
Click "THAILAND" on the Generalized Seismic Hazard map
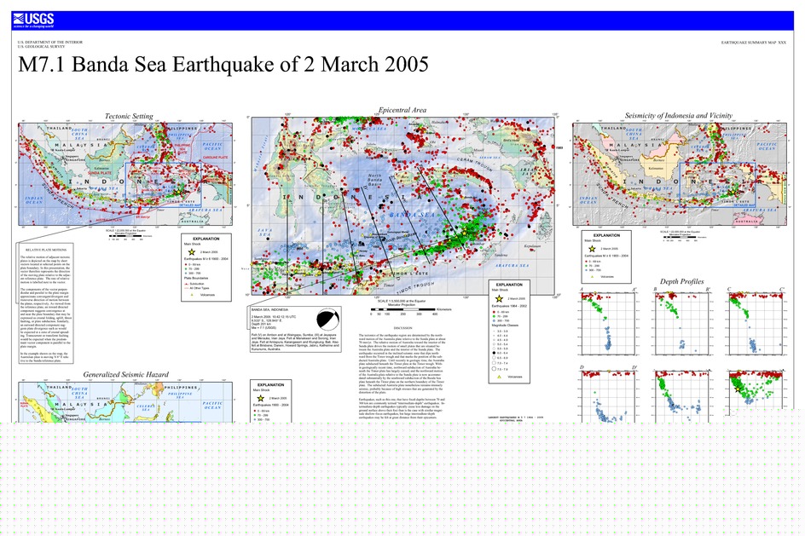[x=60, y=387]
